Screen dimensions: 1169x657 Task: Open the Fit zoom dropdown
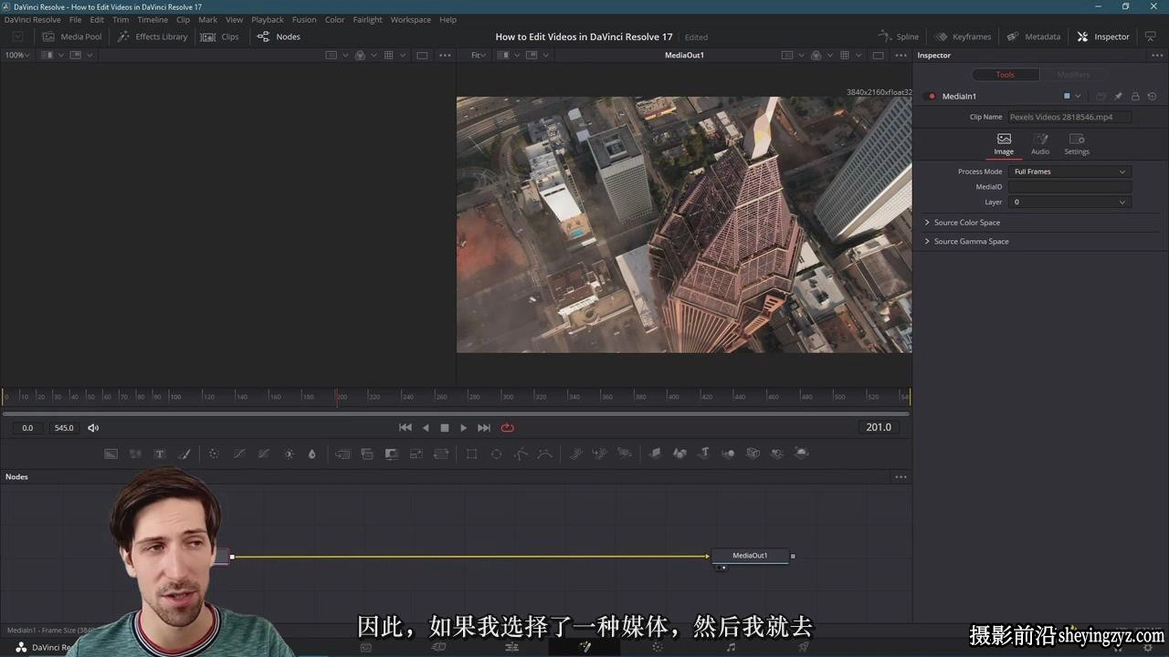click(479, 55)
